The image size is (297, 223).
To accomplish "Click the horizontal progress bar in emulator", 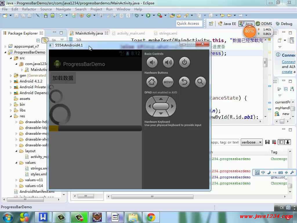I will [x=95, y=128].
